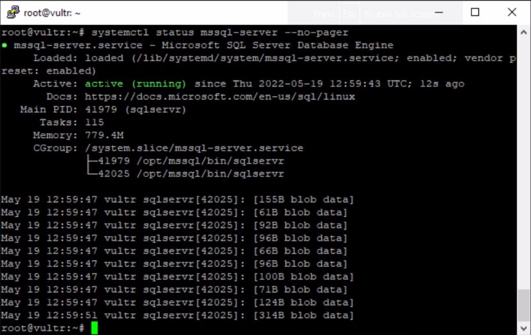
Task: Click the 'root@vultr: ~' window title text
Action: [52, 13]
